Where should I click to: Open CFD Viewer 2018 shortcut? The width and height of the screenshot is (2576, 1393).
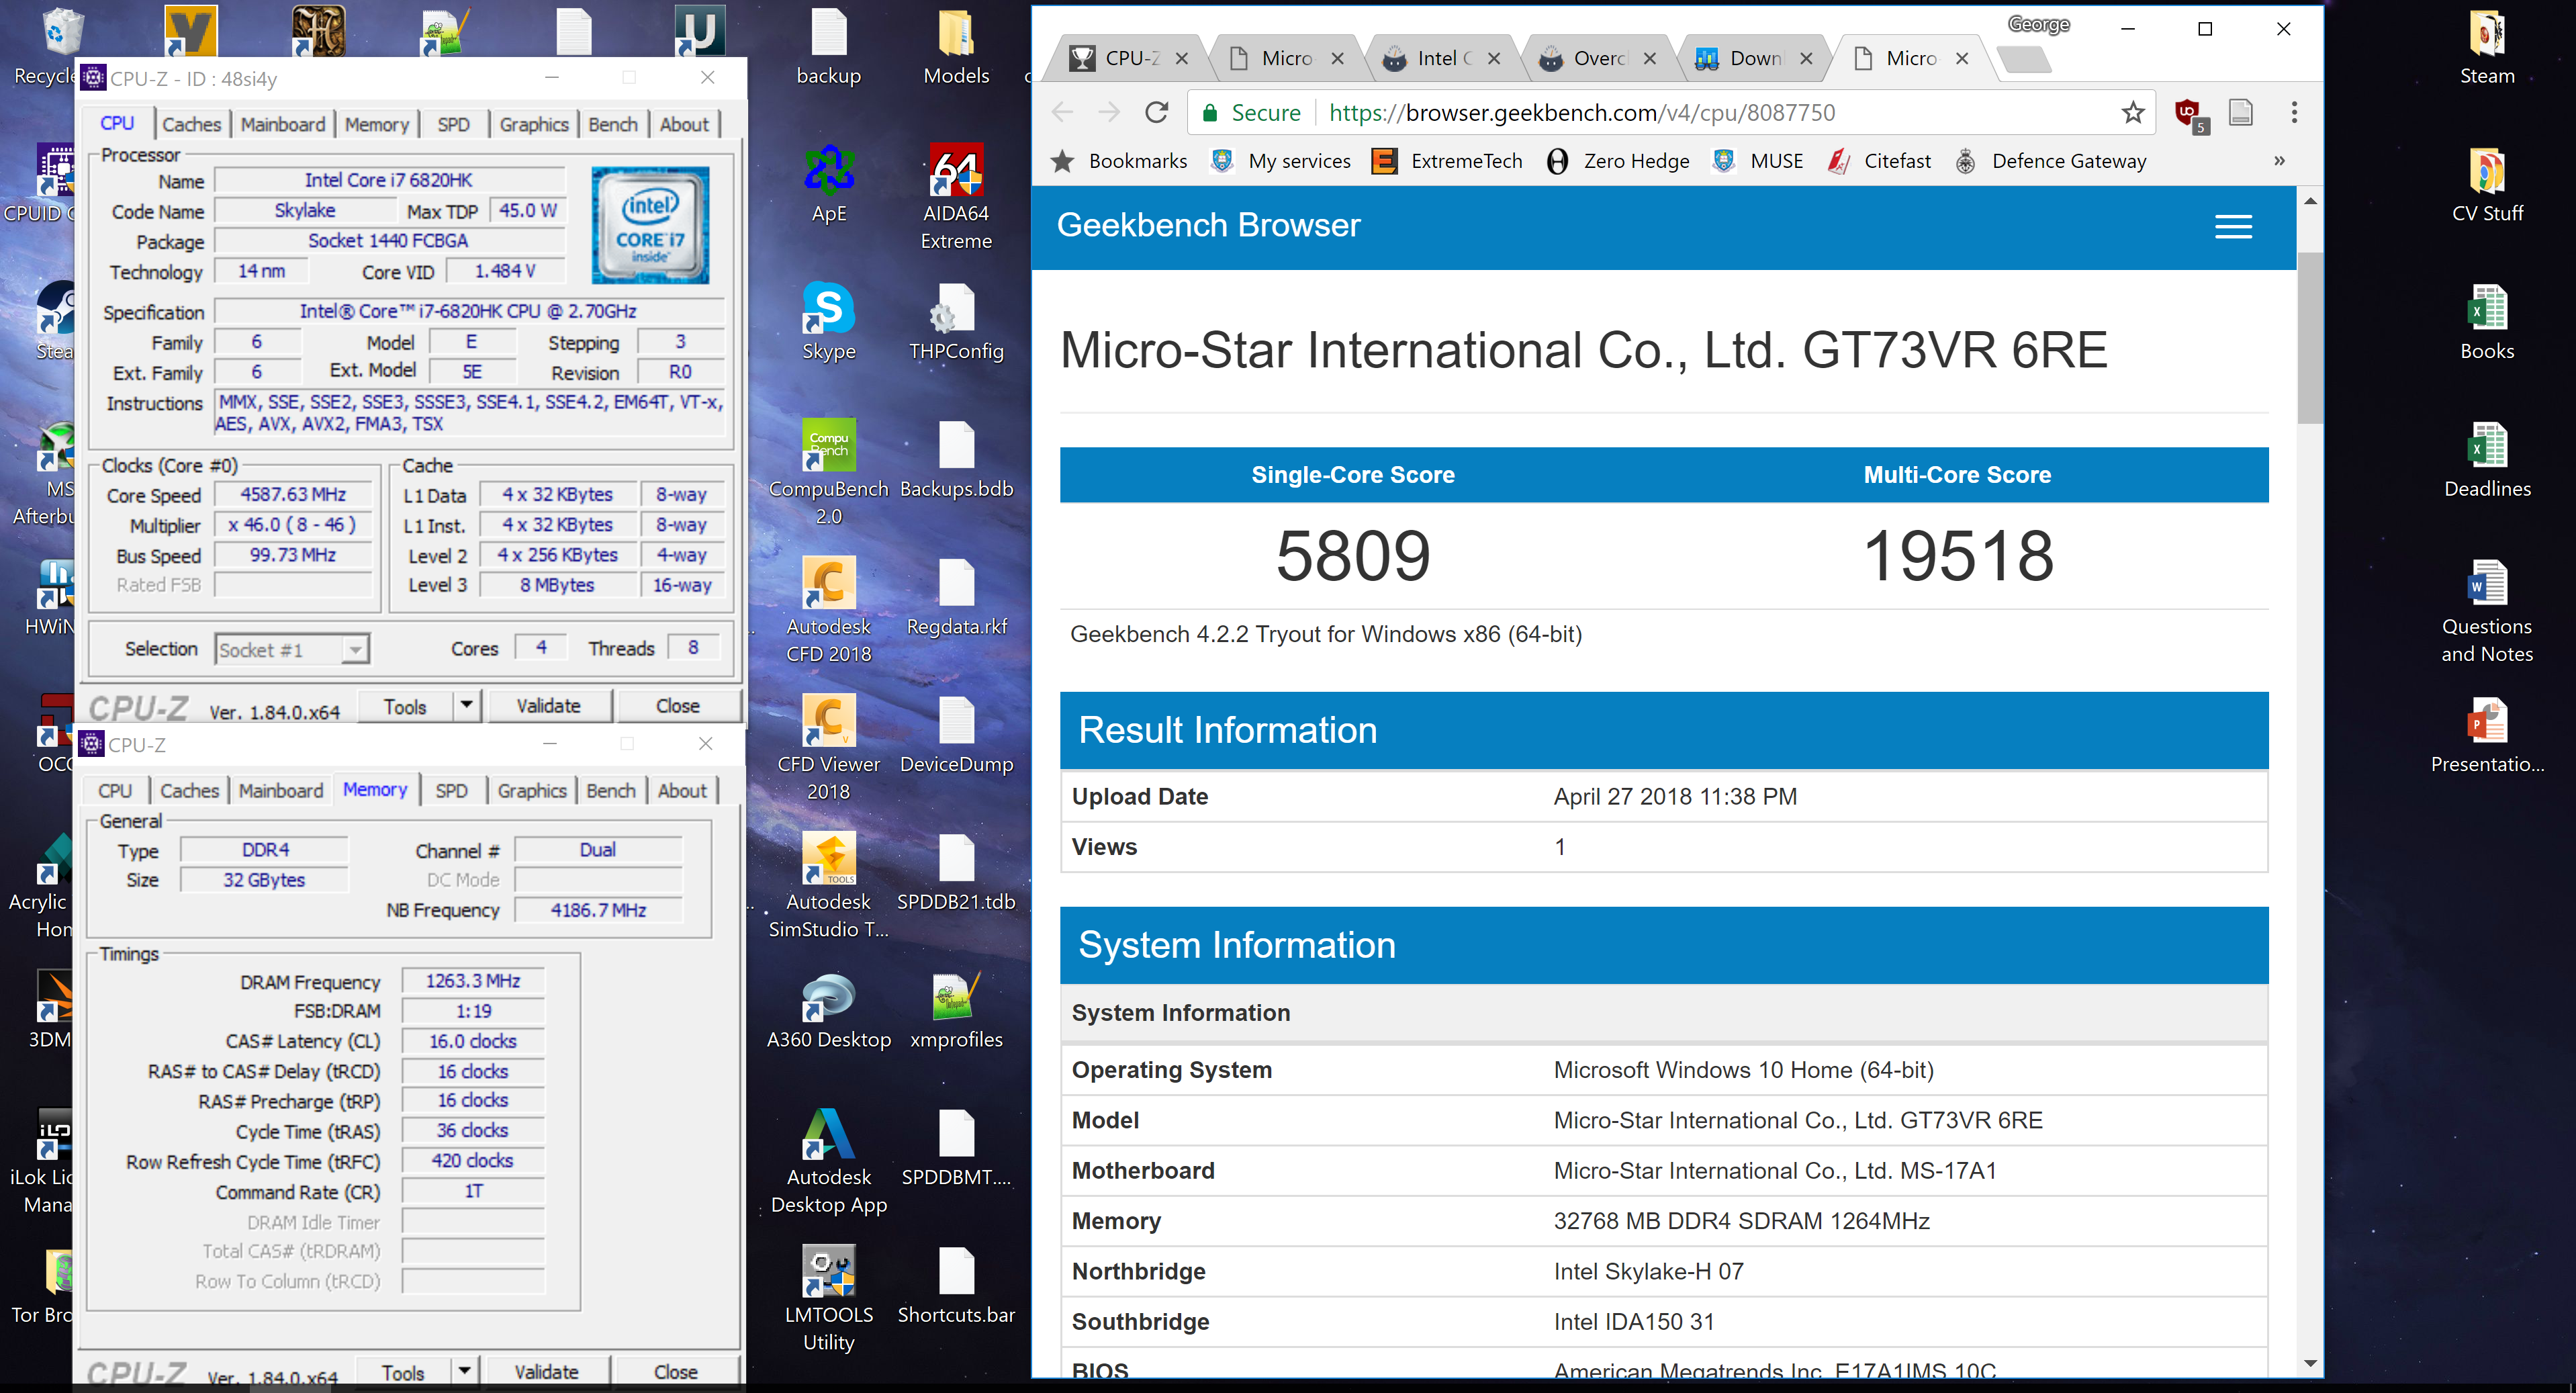[829, 748]
